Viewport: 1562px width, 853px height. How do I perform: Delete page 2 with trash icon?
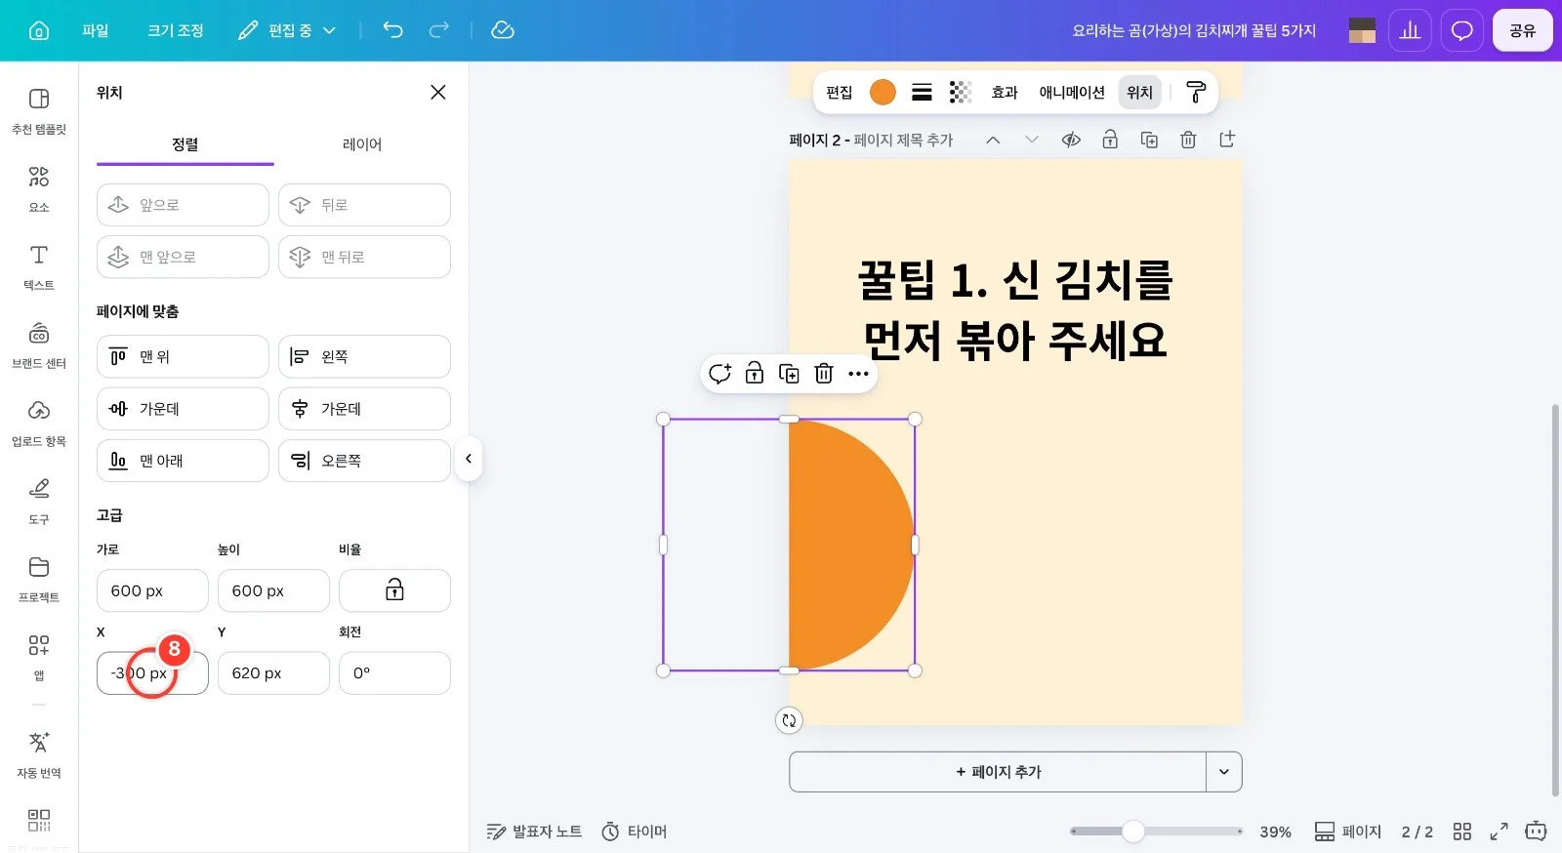coord(1188,140)
